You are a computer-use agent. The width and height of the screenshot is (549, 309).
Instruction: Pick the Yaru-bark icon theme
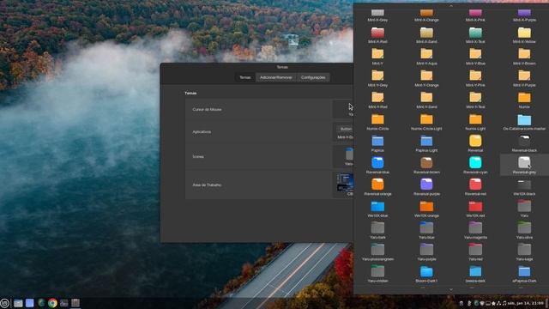(377, 231)
